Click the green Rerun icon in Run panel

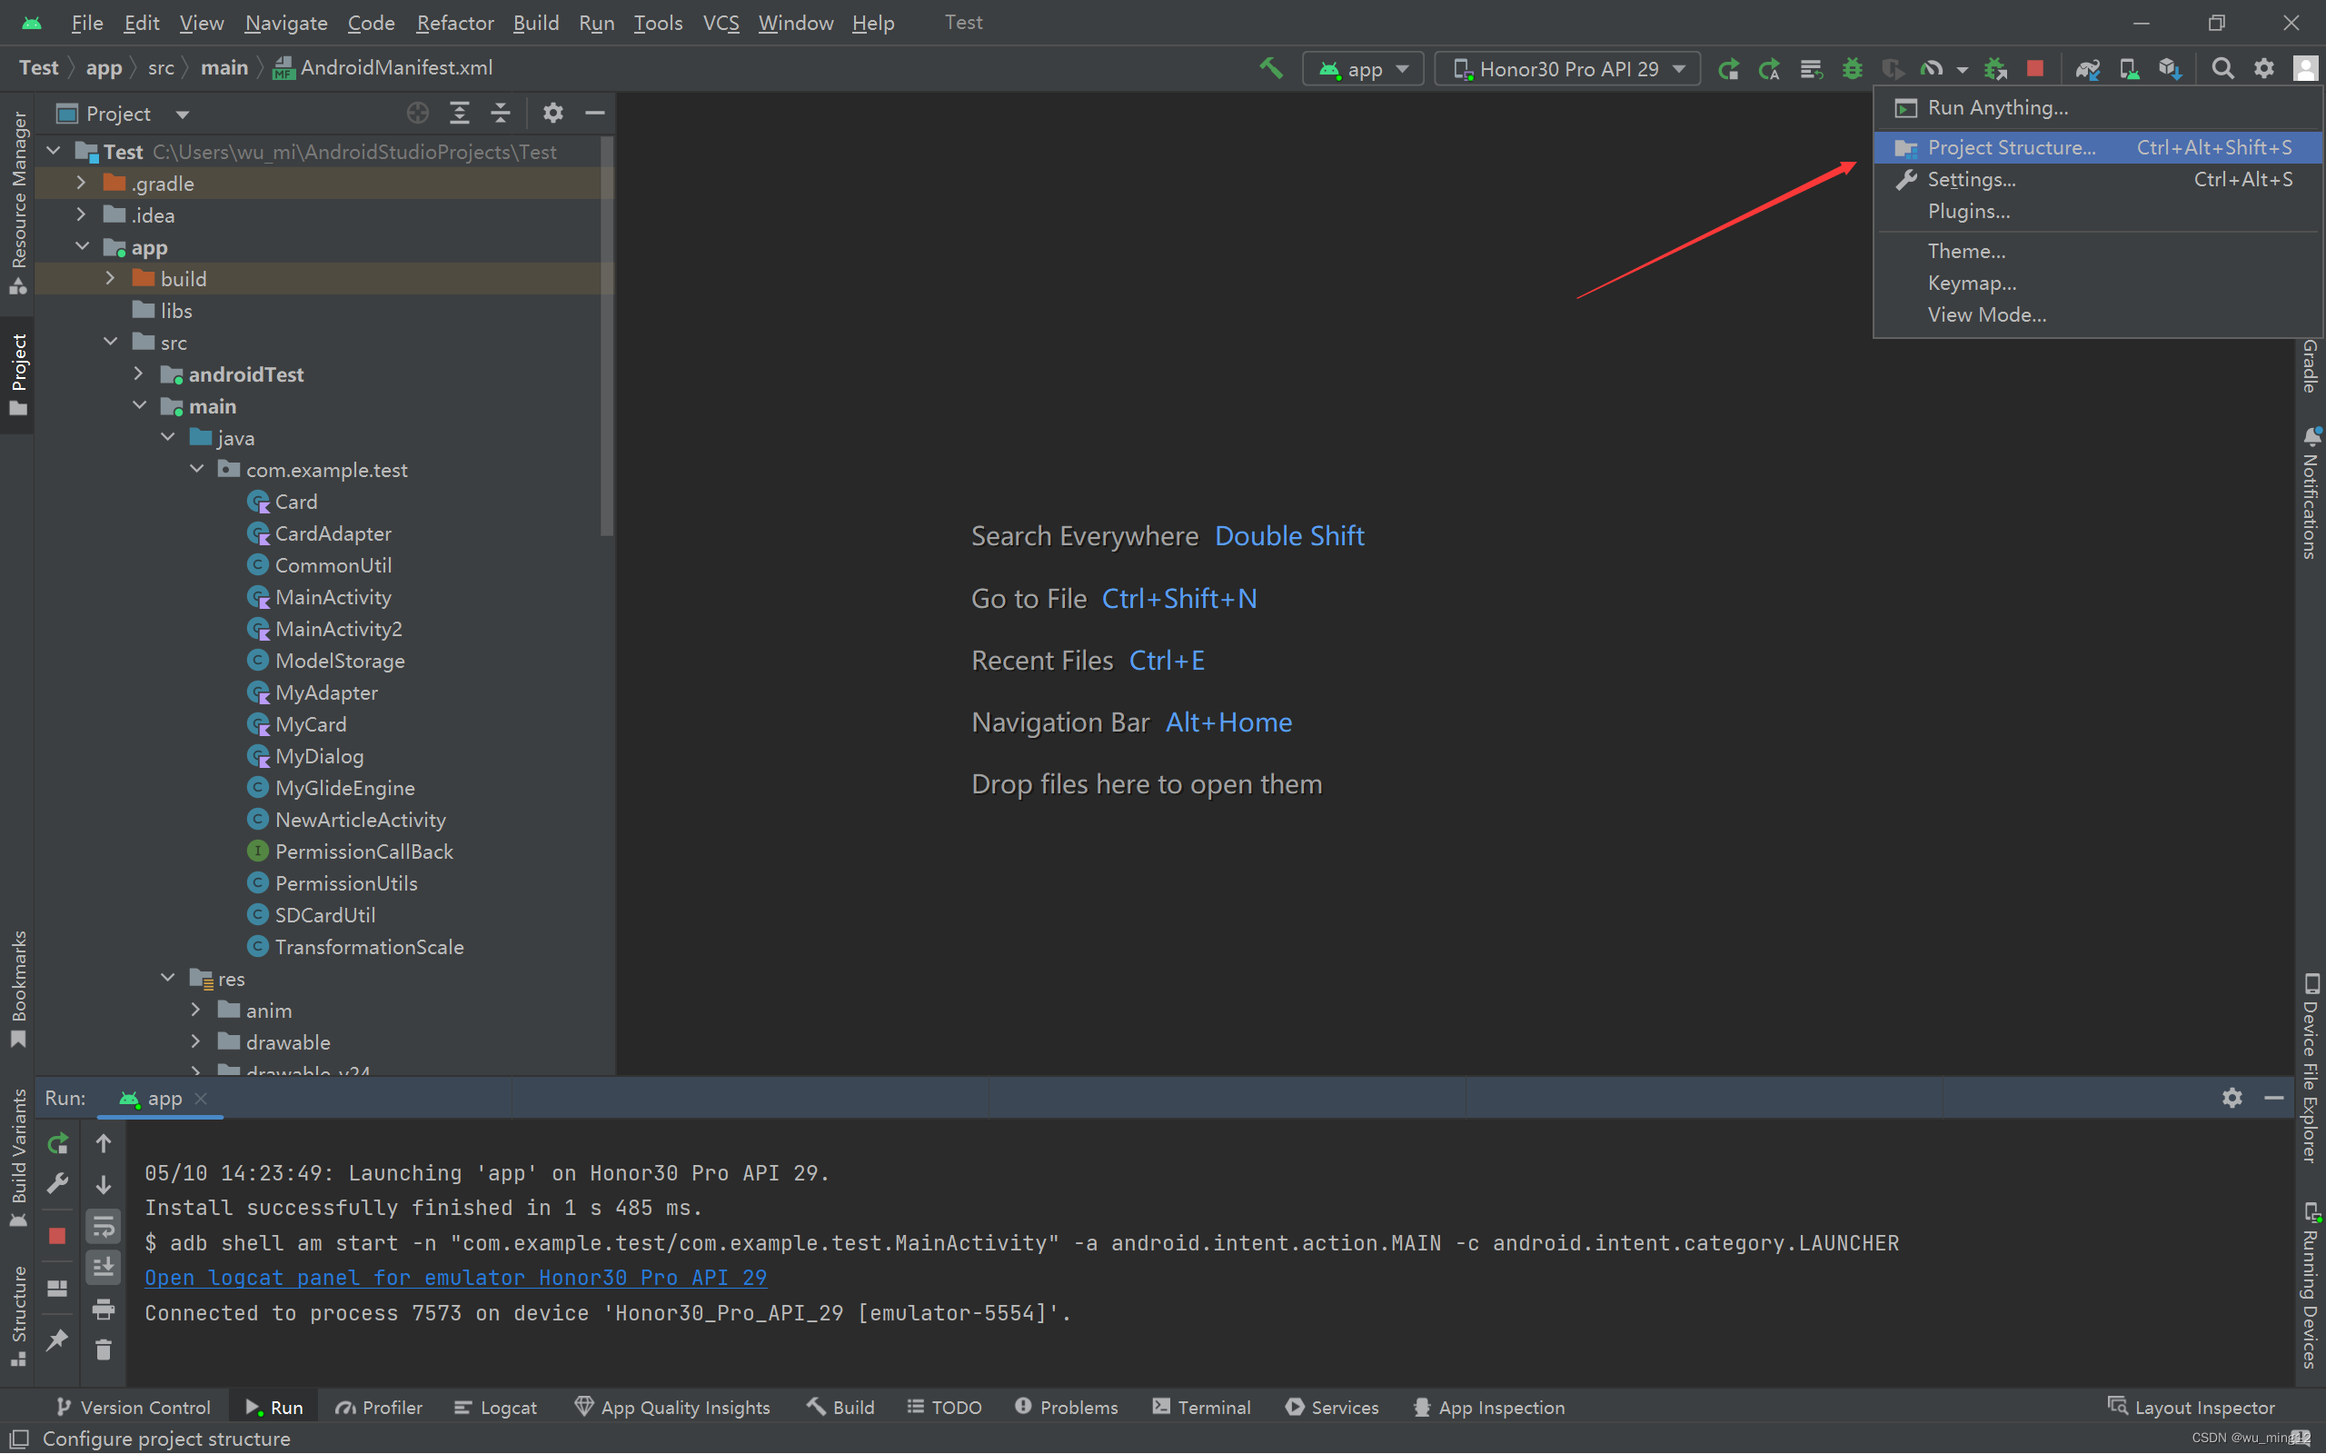tap(57, 1142)
